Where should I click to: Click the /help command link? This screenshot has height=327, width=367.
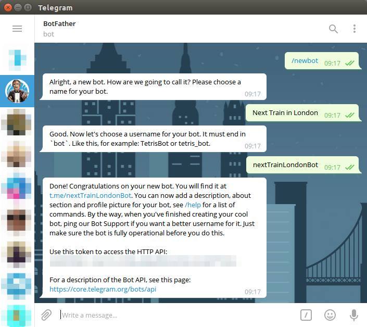(x=193, y=205)
